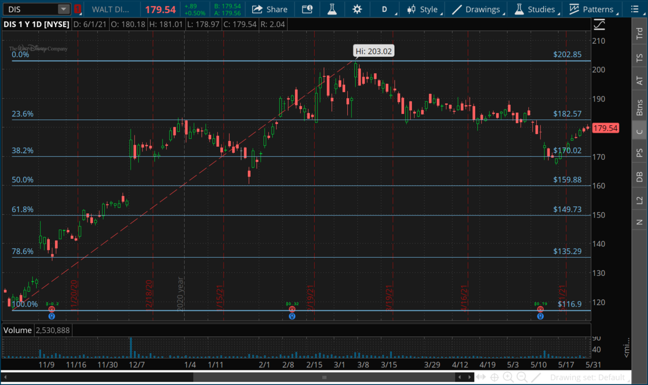Click the $149.73 Fibonacci level label

569,210
